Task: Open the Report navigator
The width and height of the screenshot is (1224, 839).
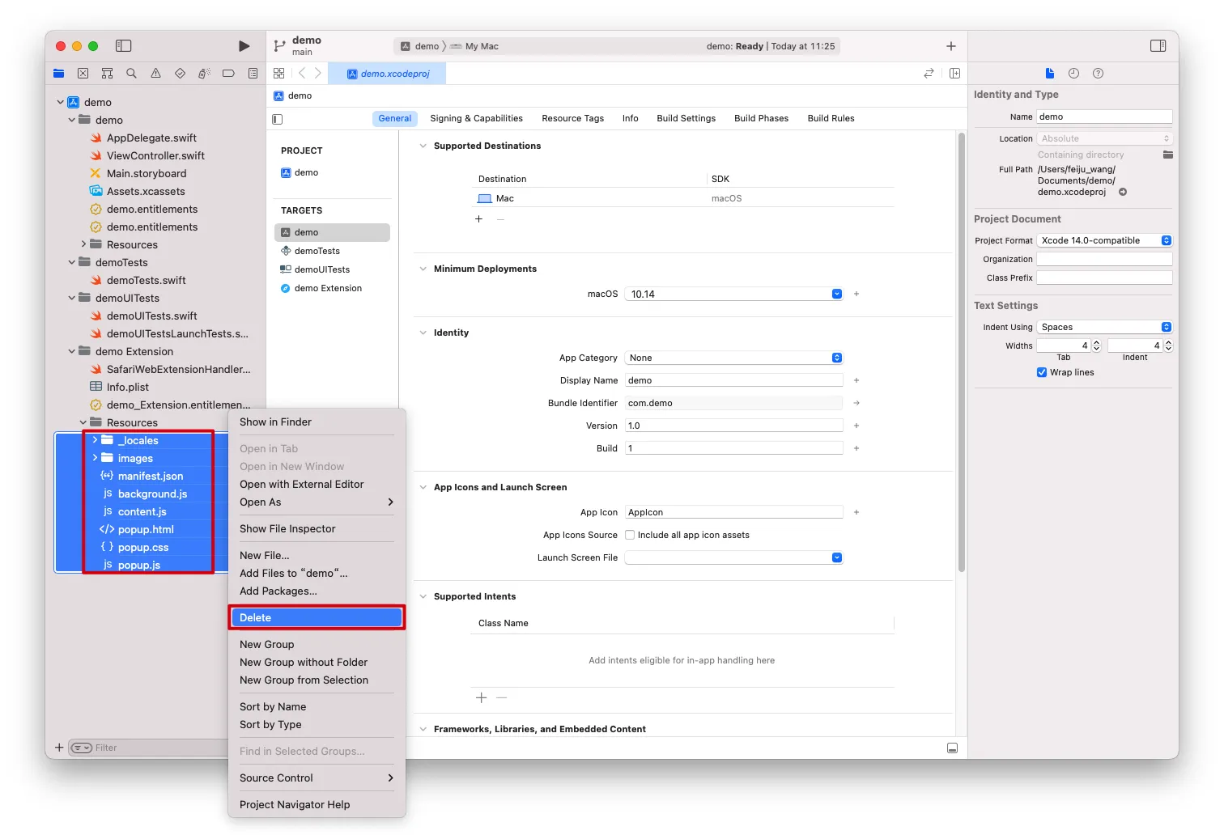Action: tap(253, 74)
